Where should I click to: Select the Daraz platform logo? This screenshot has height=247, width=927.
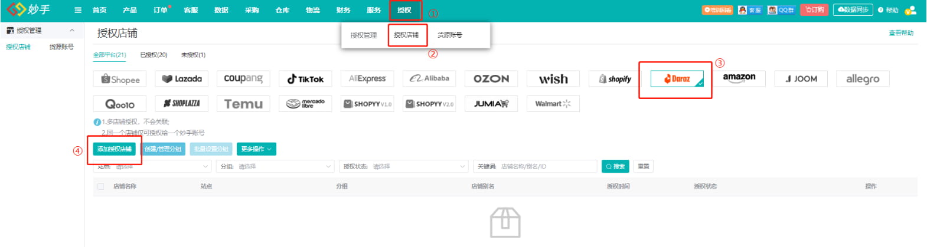(677, 79)
